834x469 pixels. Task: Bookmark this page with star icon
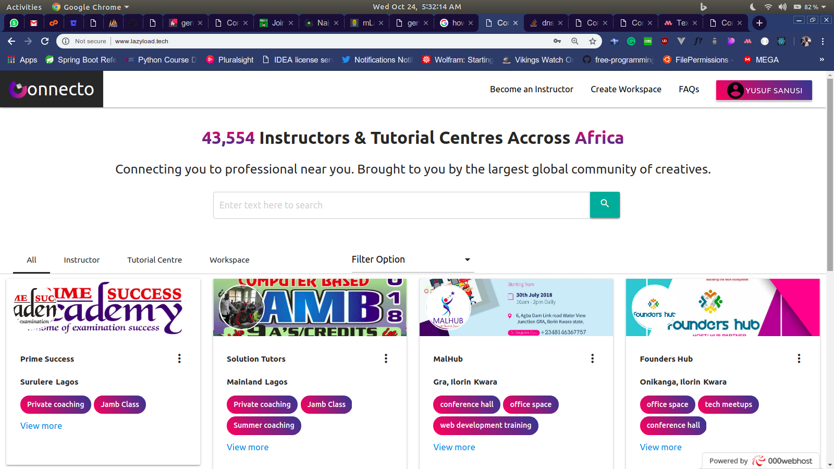[x=593, y=41]
